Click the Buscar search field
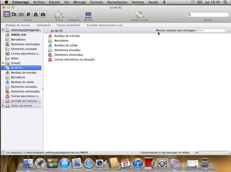Image resolution: width=231 pixels, height=172 pixels. click(209, 15)
